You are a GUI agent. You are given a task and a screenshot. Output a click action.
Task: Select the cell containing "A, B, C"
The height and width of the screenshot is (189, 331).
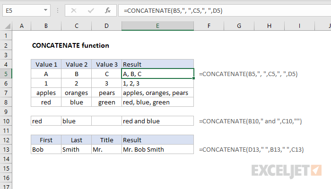(x=157, y=74)
